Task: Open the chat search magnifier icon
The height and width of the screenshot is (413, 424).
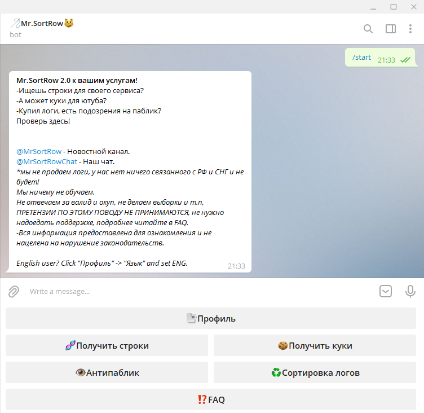Action: tap(368, 29)
